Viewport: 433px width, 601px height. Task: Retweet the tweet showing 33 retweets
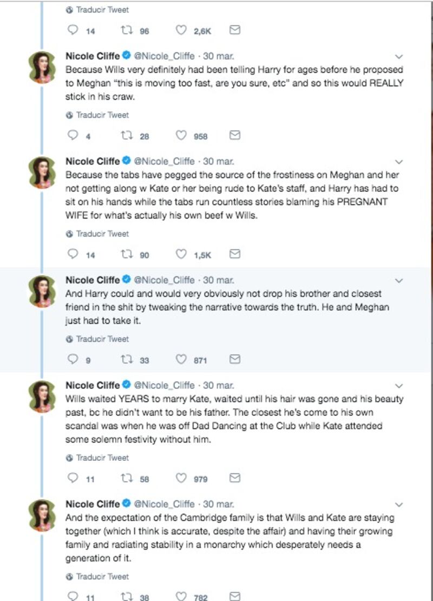[127, 359]
